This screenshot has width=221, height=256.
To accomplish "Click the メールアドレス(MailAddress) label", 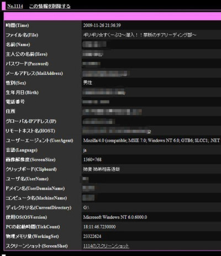I will coord(34,74).
